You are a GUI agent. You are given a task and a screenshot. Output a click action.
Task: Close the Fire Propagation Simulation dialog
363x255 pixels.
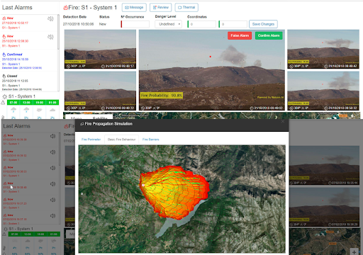tap(283, 121)
